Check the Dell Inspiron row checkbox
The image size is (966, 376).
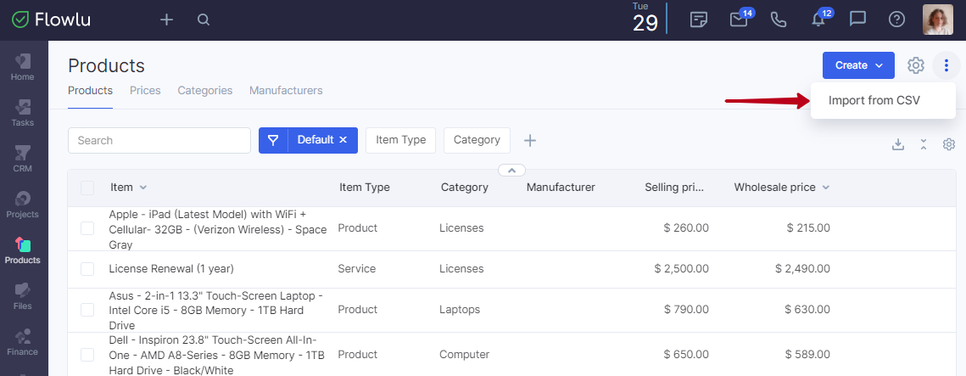coord(87,355)
